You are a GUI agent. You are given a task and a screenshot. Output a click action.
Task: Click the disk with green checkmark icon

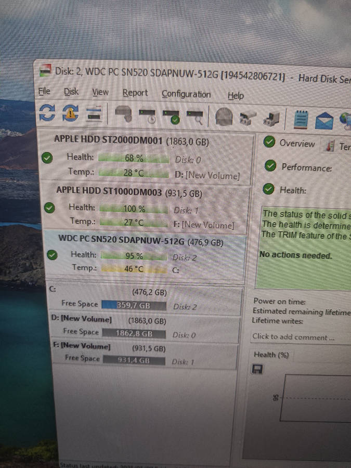point(171,116)
